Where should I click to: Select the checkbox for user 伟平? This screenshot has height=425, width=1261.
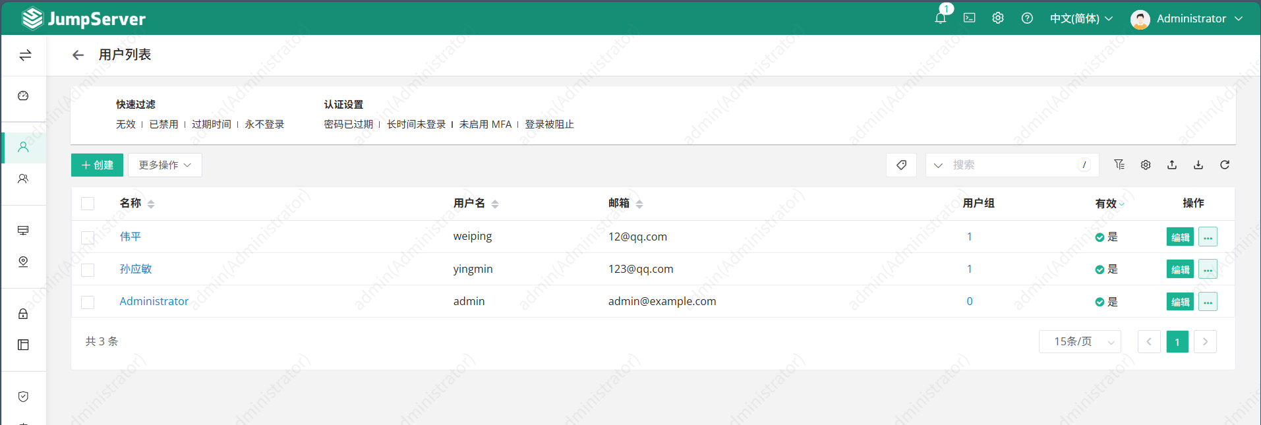88,237
